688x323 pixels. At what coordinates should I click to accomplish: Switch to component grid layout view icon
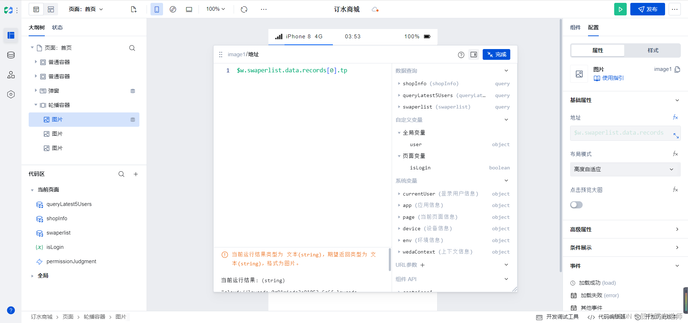pos(51,9)
